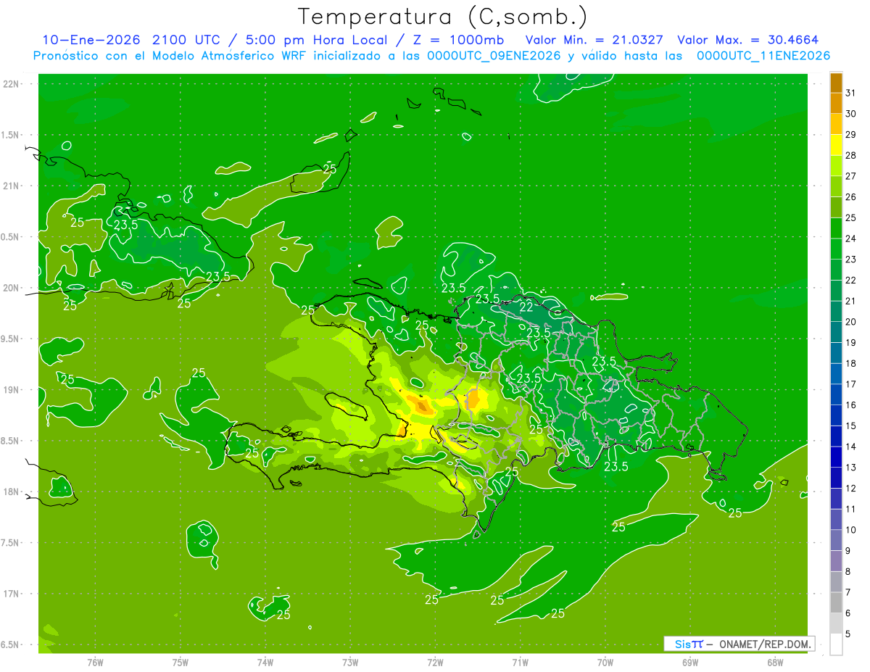Click the '0.5N' latitude axis label

click(x=11, y=237)
